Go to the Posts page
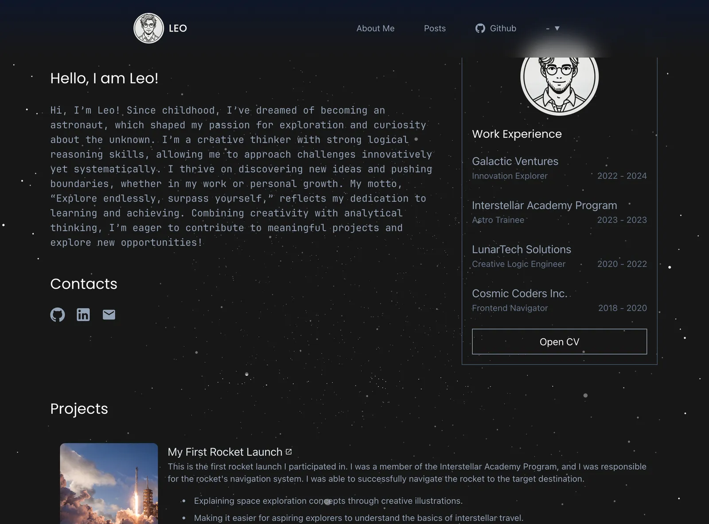This screenshot has width=709, height=524. point(435,28)
